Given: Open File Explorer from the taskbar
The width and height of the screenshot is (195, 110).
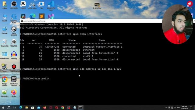Looking at the screenshot, I should coord(27,108).
